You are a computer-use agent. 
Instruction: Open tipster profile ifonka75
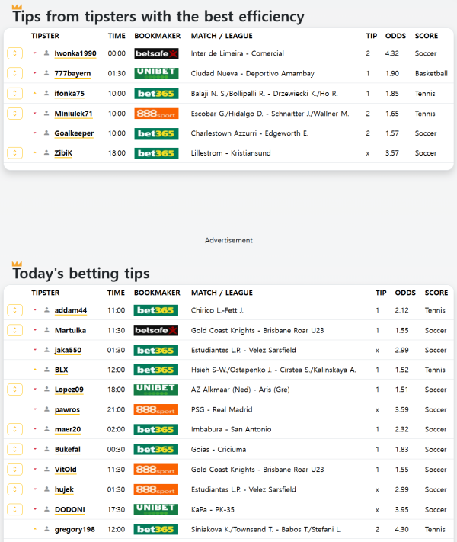(69, 94)
